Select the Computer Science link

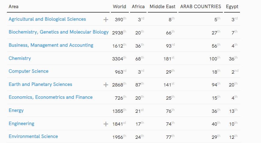pyautogui.click(x=29, y=71)
